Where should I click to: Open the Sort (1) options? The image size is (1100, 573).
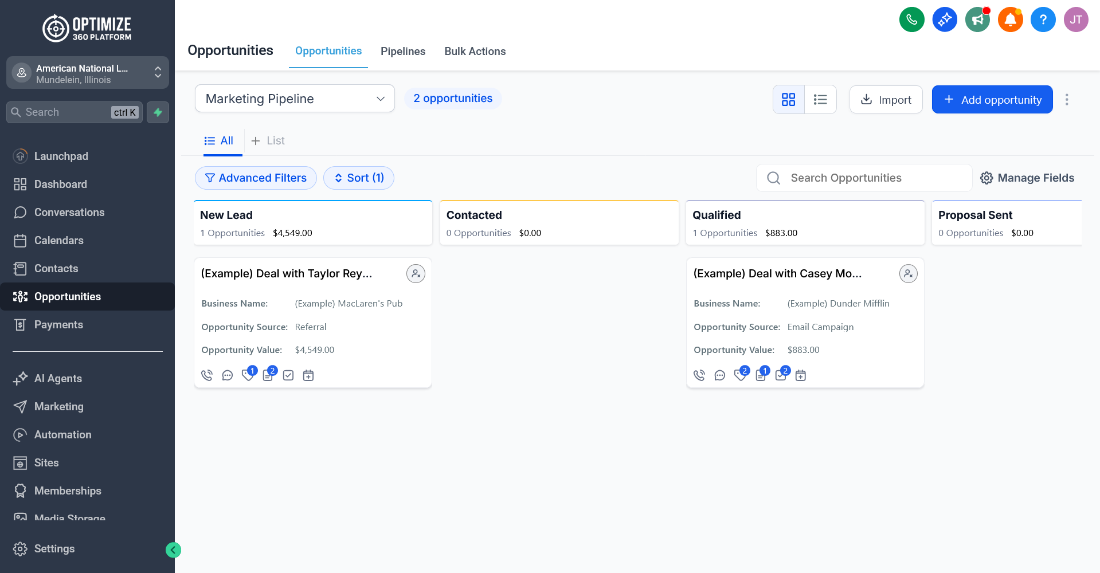click(x=359, y=178)
